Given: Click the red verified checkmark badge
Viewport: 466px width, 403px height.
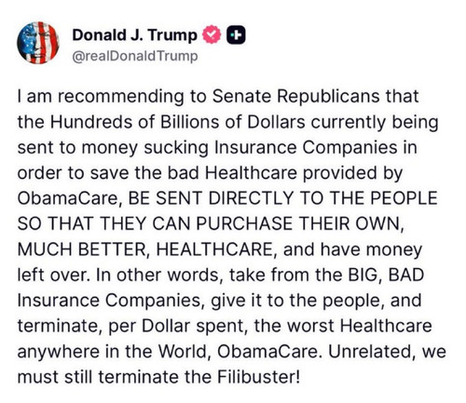Looking at the screenshot, I should coord(212,34).
